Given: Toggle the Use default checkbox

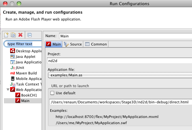Looking at the screenshot, I should tap(52, 93).
